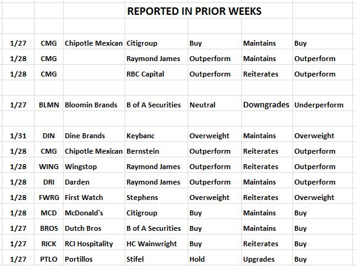The image size is (356, 266).
Task: Select the Bloomin Brands company cell
Action: tap(91, 105)
